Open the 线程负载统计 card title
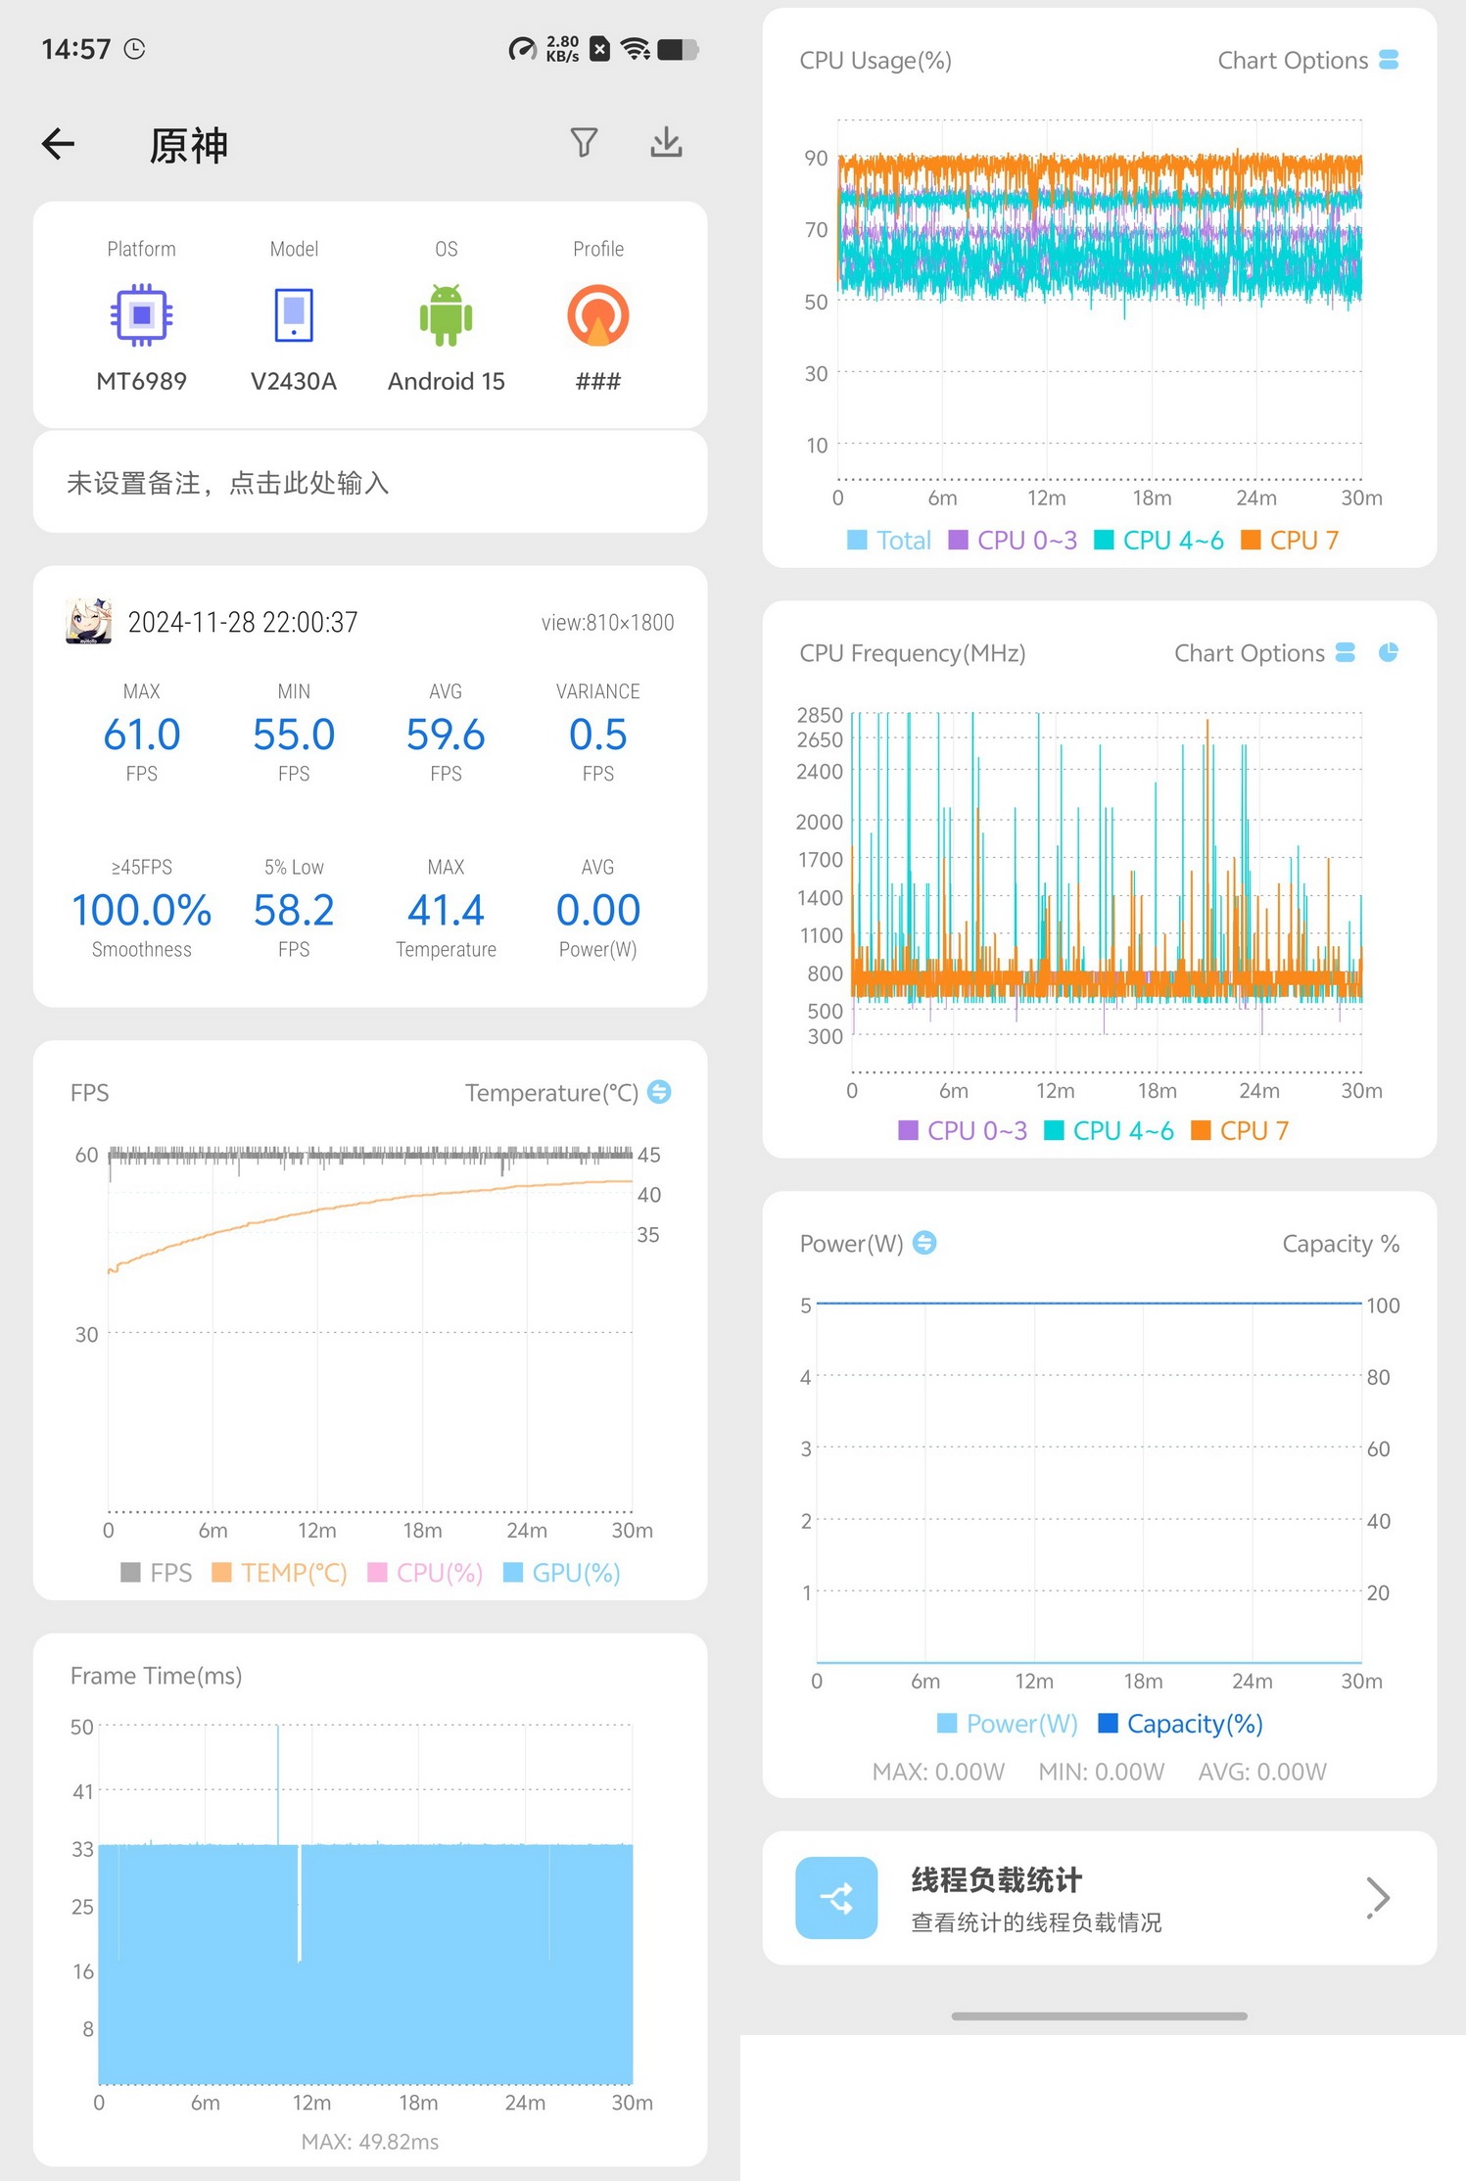Image resolution: width=1466 pixels, height=2181 pixels. click(x=997, y=1880)
